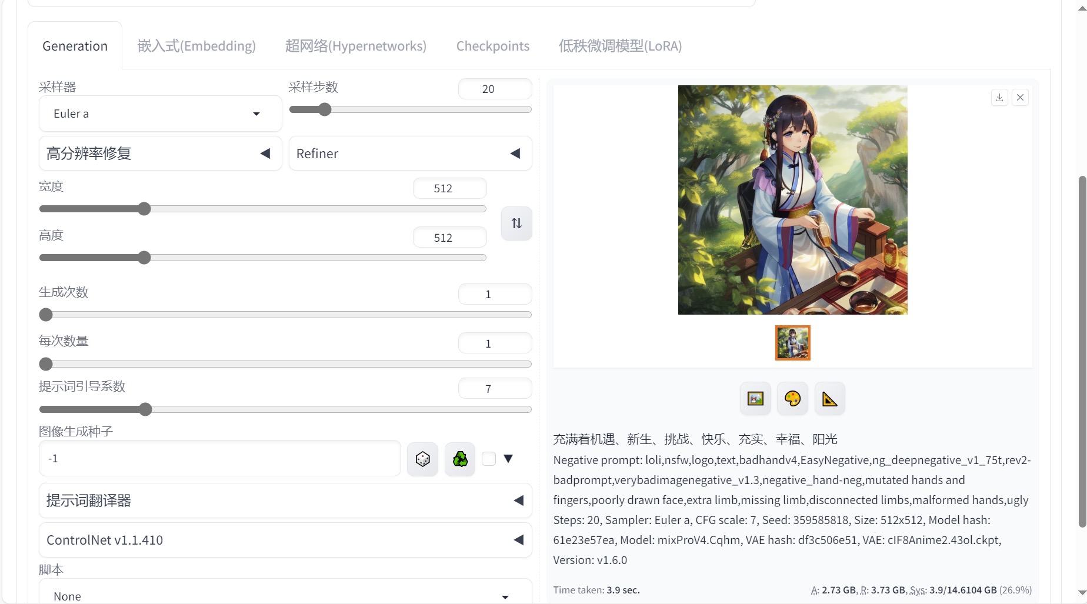Click the 'Negative prompt: loli,nsfw' line
This screenshot has width=1087, height=604.
792,460
